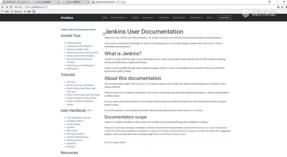Follow the Extend Jenkins link
Image resolution: width=287 pixels, height=157 pixels.
(215, 43)
